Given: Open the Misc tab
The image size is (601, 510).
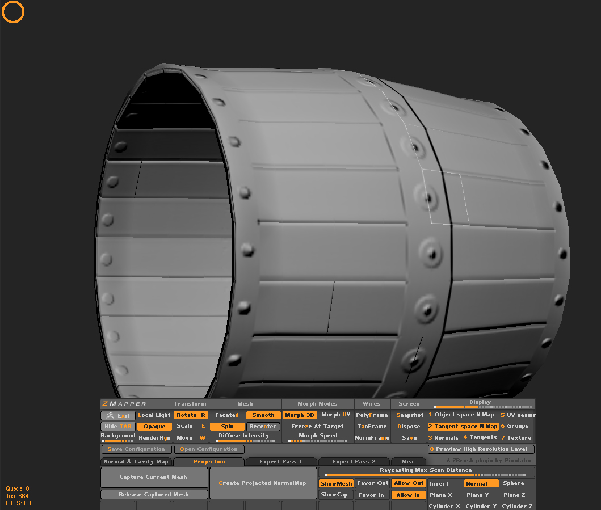Looking at the screenshot, I should tap(408, 461).
